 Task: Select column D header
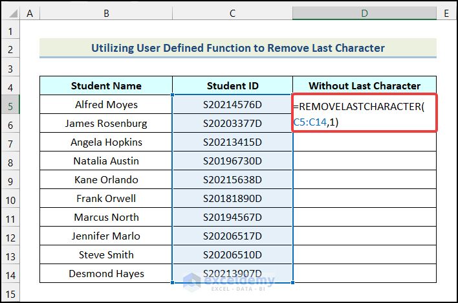(x=365, y=13)
